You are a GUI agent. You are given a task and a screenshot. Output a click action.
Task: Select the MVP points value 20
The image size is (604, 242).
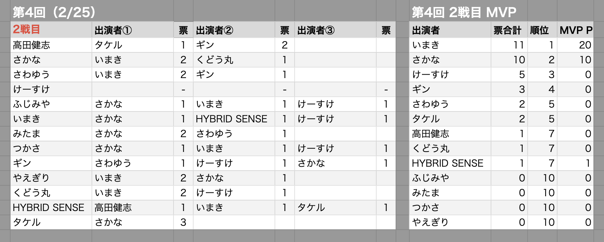click(x=575, y=45)
